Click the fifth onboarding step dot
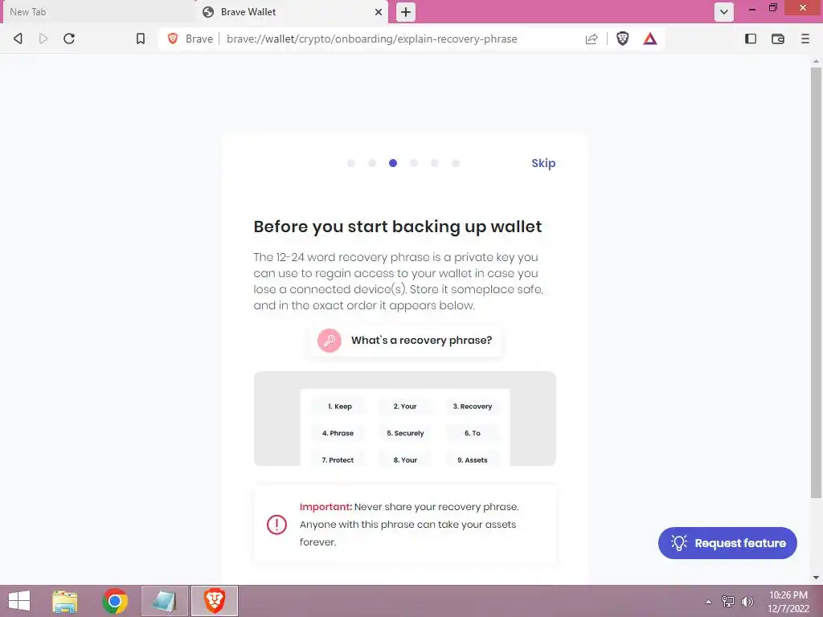Viewport: 823px width, 617px height. point(435,163)
